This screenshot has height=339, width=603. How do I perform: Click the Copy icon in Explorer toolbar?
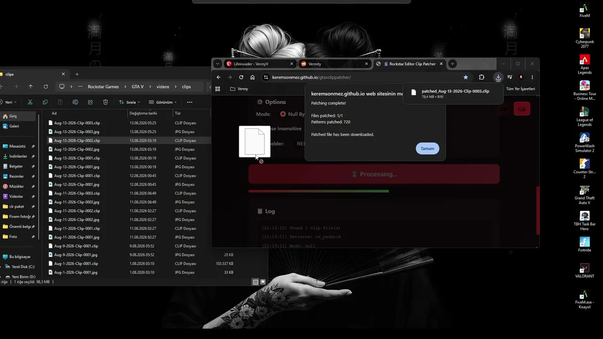coord(45,102)
